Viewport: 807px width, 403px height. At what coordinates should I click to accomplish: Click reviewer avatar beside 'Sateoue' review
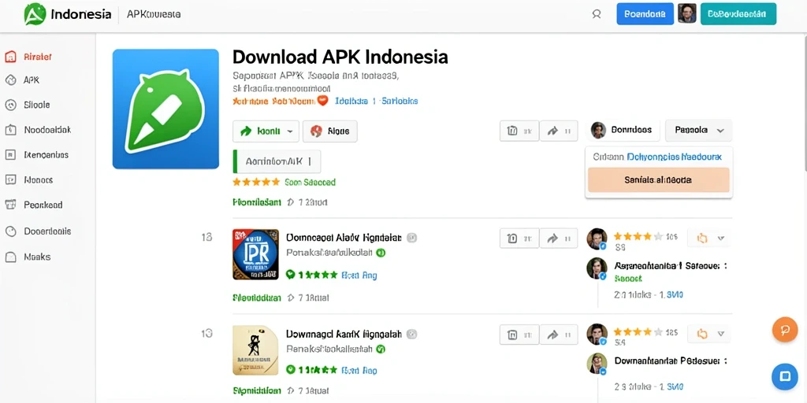pyautogui.click(x=597, y=268)
